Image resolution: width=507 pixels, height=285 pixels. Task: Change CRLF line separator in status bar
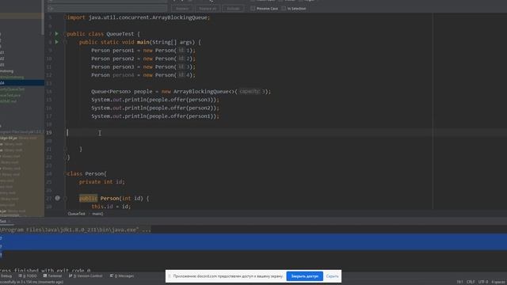tap(471, 282)
